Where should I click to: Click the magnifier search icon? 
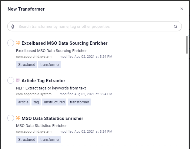(x=175, y=27)
